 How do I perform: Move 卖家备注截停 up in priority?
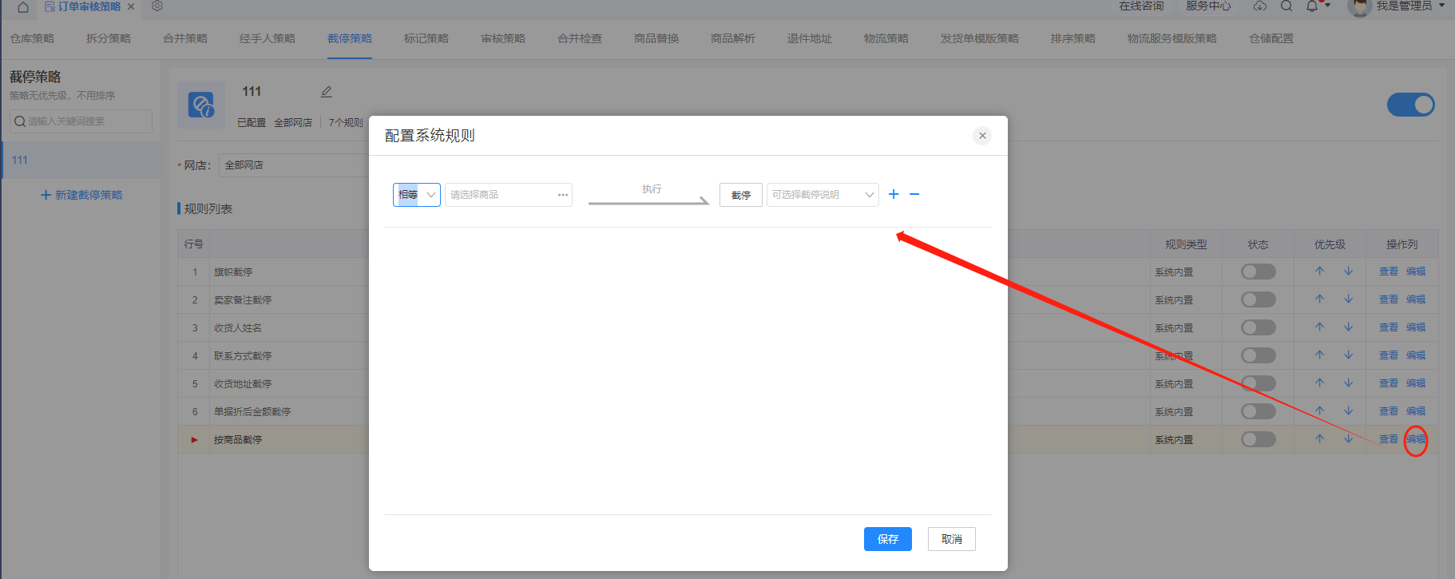(x=1320, y=299)
